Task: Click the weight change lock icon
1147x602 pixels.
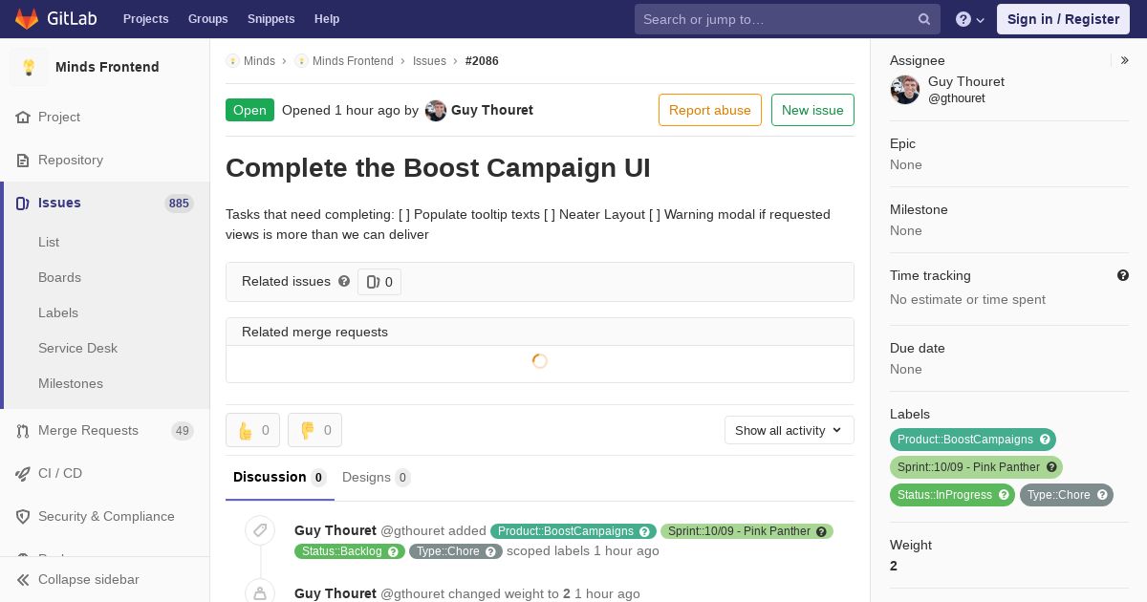Action: 260,593
